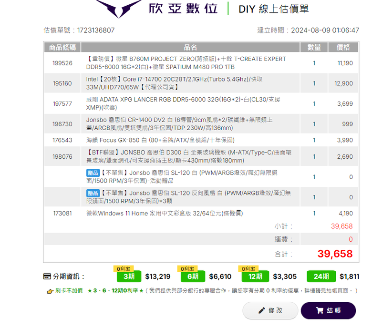The image size is (372, 328).
Task: Click the $13,219 installment amount
Action: click(x=158, y=277)
